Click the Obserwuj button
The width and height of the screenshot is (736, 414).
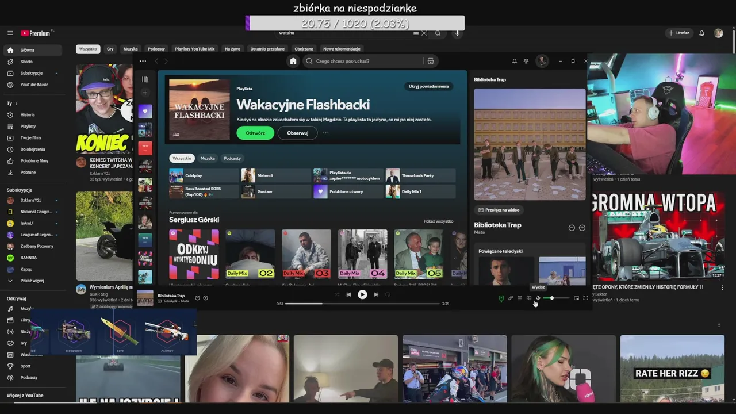click(297, 133)
